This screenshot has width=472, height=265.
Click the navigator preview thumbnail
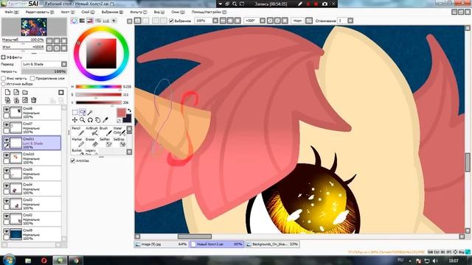34,27
